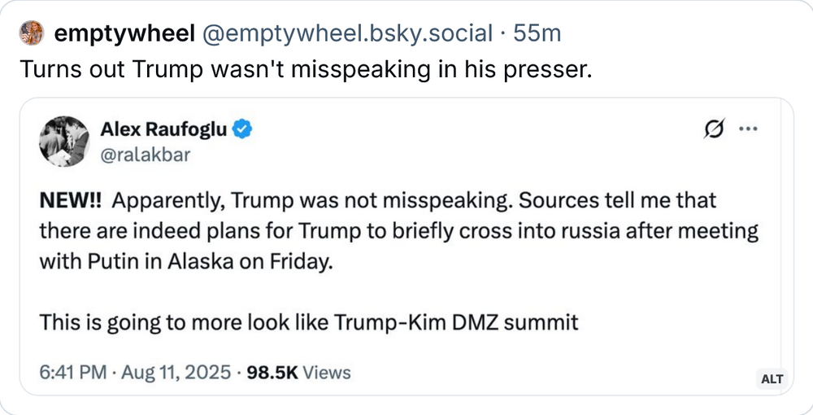Click the blue verified checkmark badge
813x415 pixels.
tap(244, 129)
